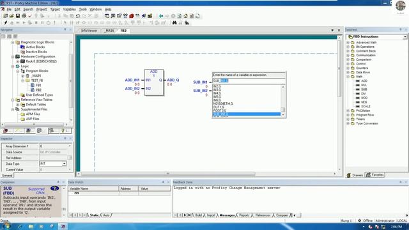Click the Navigator horizontal scrollbar
The width and height of the screenshot is (409, 230).
coord(34,125)
